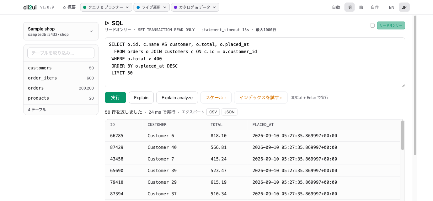
Task: Toggle the read-only checkbox
Action: click(x=372, y=25)
